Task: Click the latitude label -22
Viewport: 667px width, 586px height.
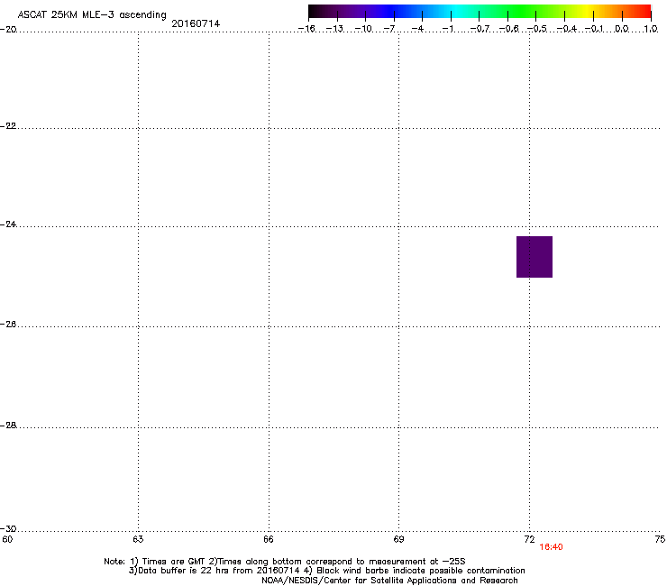Action: (8, 126)
